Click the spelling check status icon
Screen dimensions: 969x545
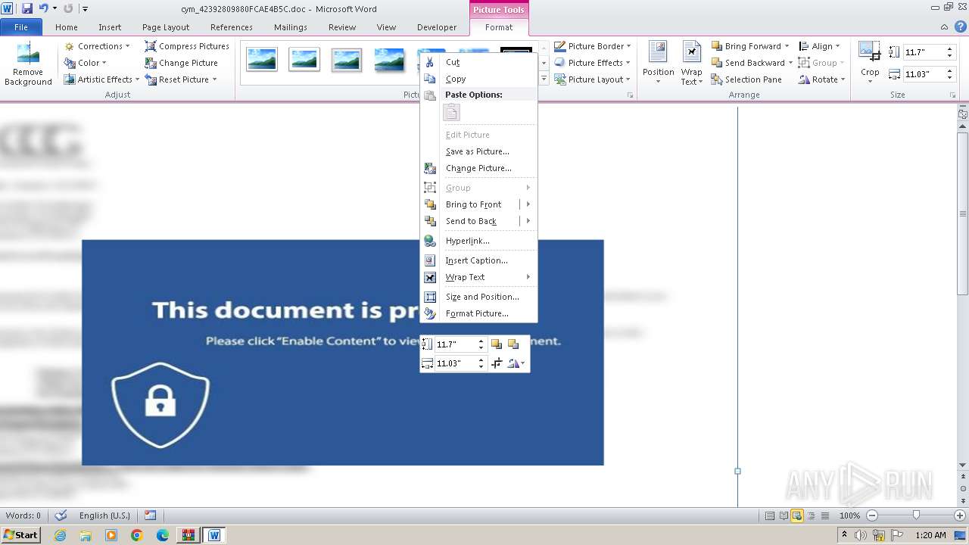coord(61,515)
